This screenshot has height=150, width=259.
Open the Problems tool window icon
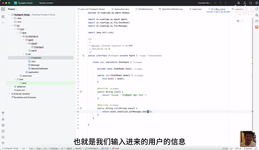click(x=3, y=137)
